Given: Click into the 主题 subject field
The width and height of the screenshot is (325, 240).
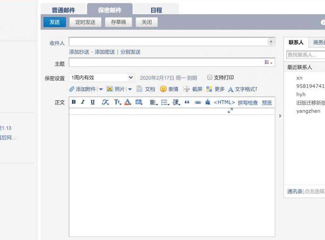Looking at the screenshot, I should point(166,63).
